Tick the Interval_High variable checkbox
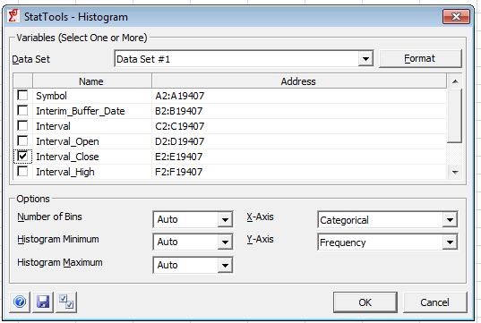Viewport: 481px width, 323px height. pos(22,171)
